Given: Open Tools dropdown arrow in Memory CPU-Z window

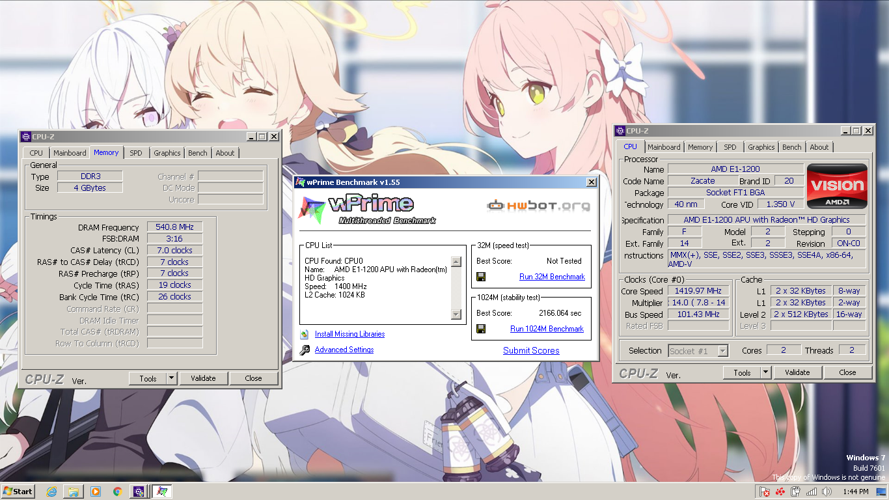Looking at the screenshot, I should (171, 378).
